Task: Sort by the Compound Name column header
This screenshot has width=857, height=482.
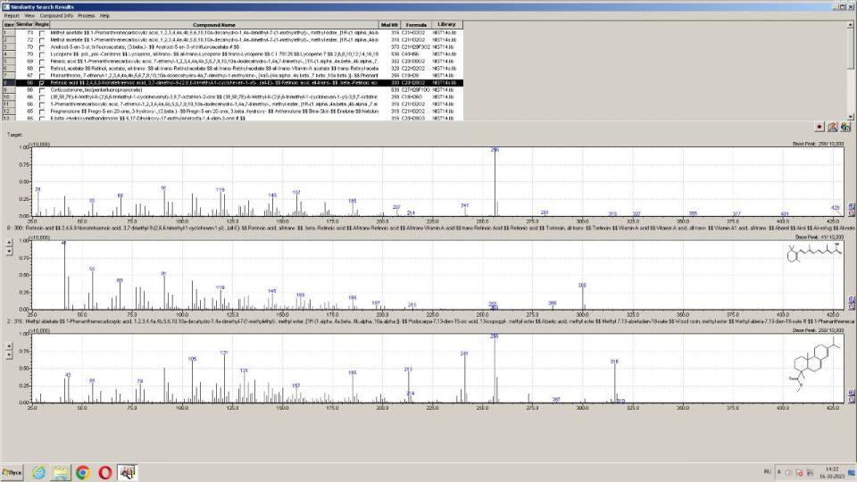Action: click(x=214, y=24)
